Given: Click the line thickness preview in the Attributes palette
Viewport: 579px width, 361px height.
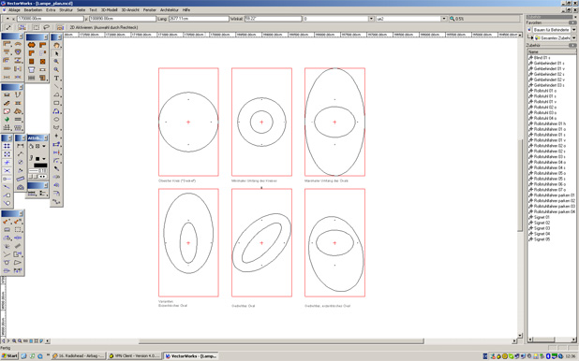Looking at the screenshot, I should pyautogui.click(x=33, y=171).
